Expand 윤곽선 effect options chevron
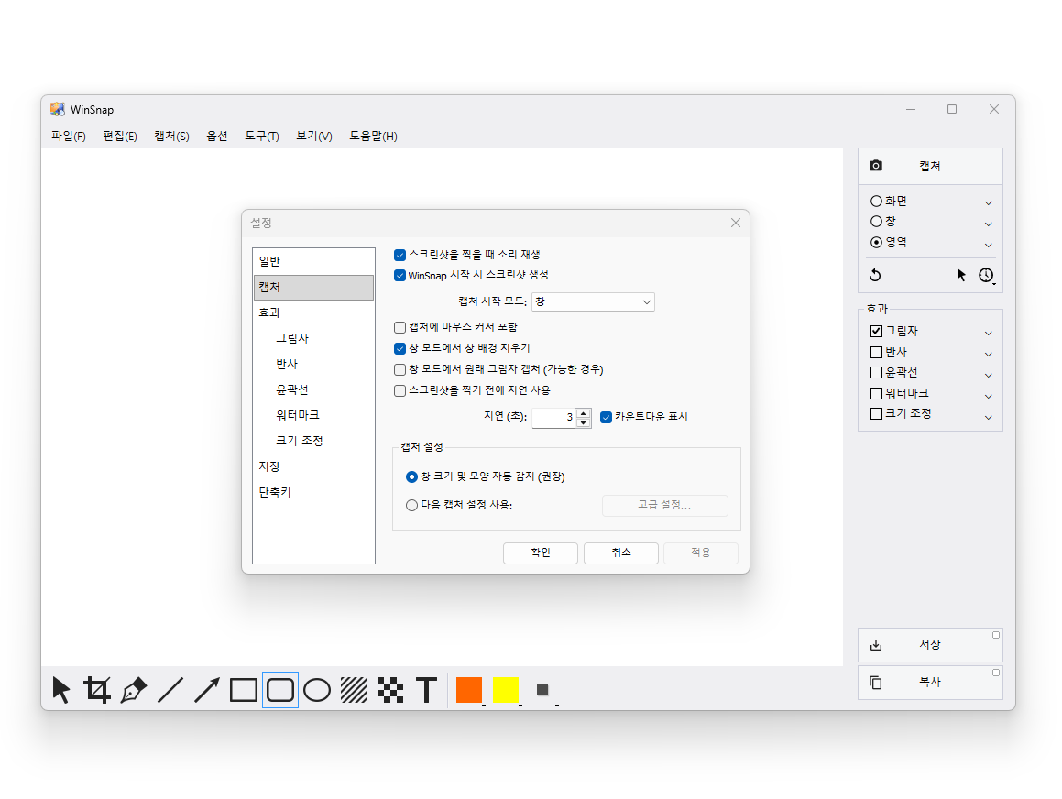The image size is (1062, 799). 988,375
